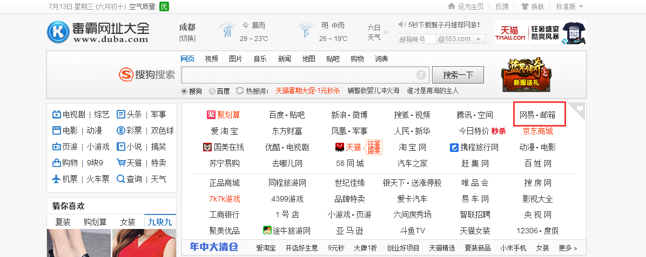Switch to the 视频 search tab
This screenshot has height=257, width=646.
pyautogui.click(x=211, y=59)
